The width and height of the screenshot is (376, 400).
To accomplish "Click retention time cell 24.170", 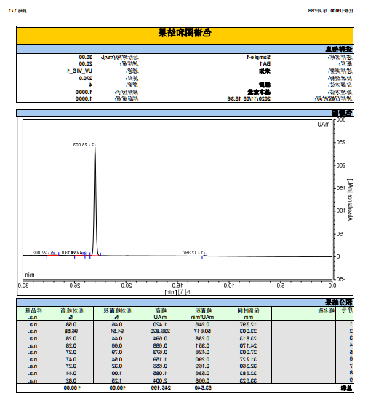I will point(248,345).
